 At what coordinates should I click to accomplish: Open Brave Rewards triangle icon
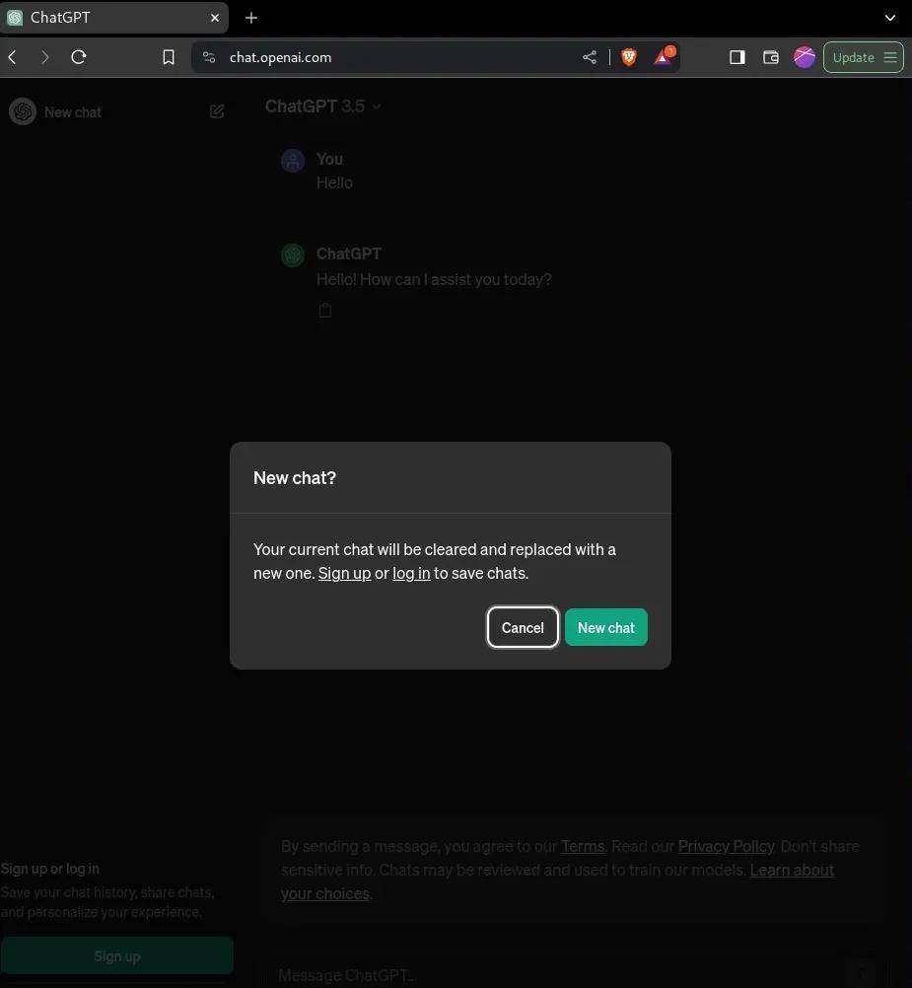coord(664,56)
